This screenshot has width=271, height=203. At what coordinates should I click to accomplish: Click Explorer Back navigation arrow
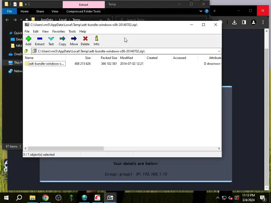7,20
